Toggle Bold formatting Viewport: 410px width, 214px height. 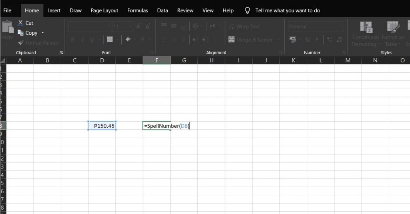tap(73, 40)
